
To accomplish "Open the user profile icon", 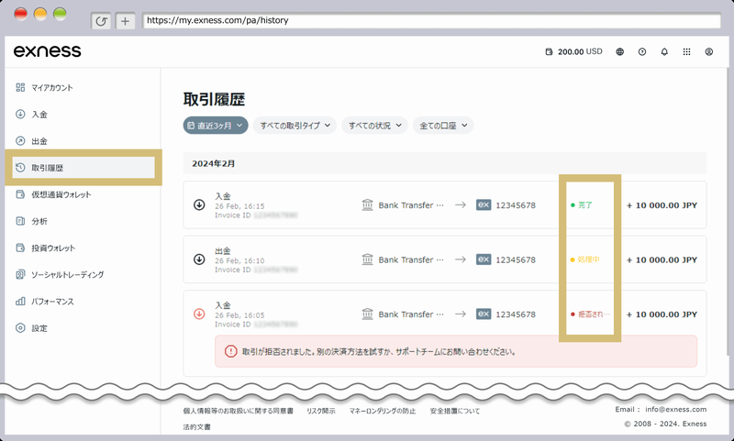I will [709, 52].
